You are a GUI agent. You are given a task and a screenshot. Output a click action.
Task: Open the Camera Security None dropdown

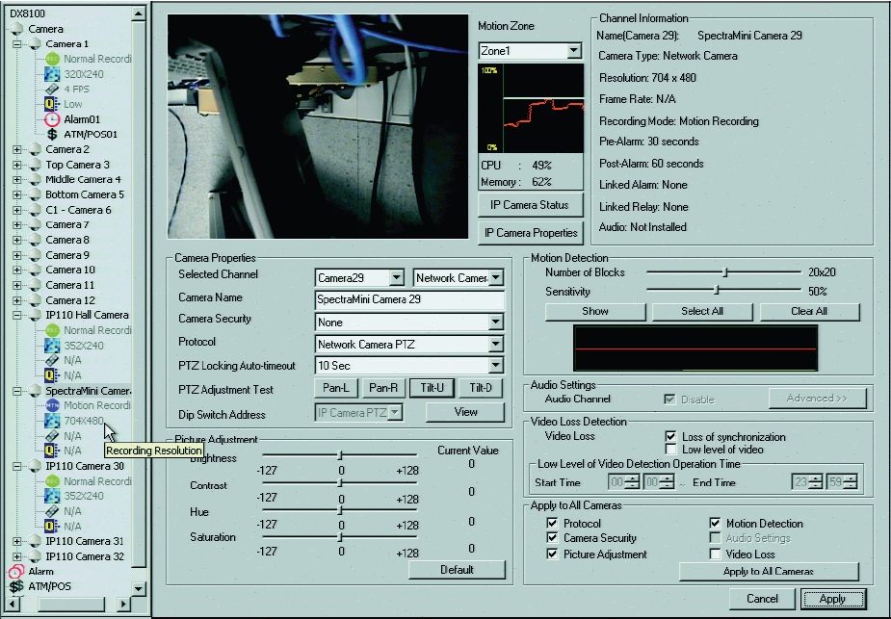tap(495, 322)
